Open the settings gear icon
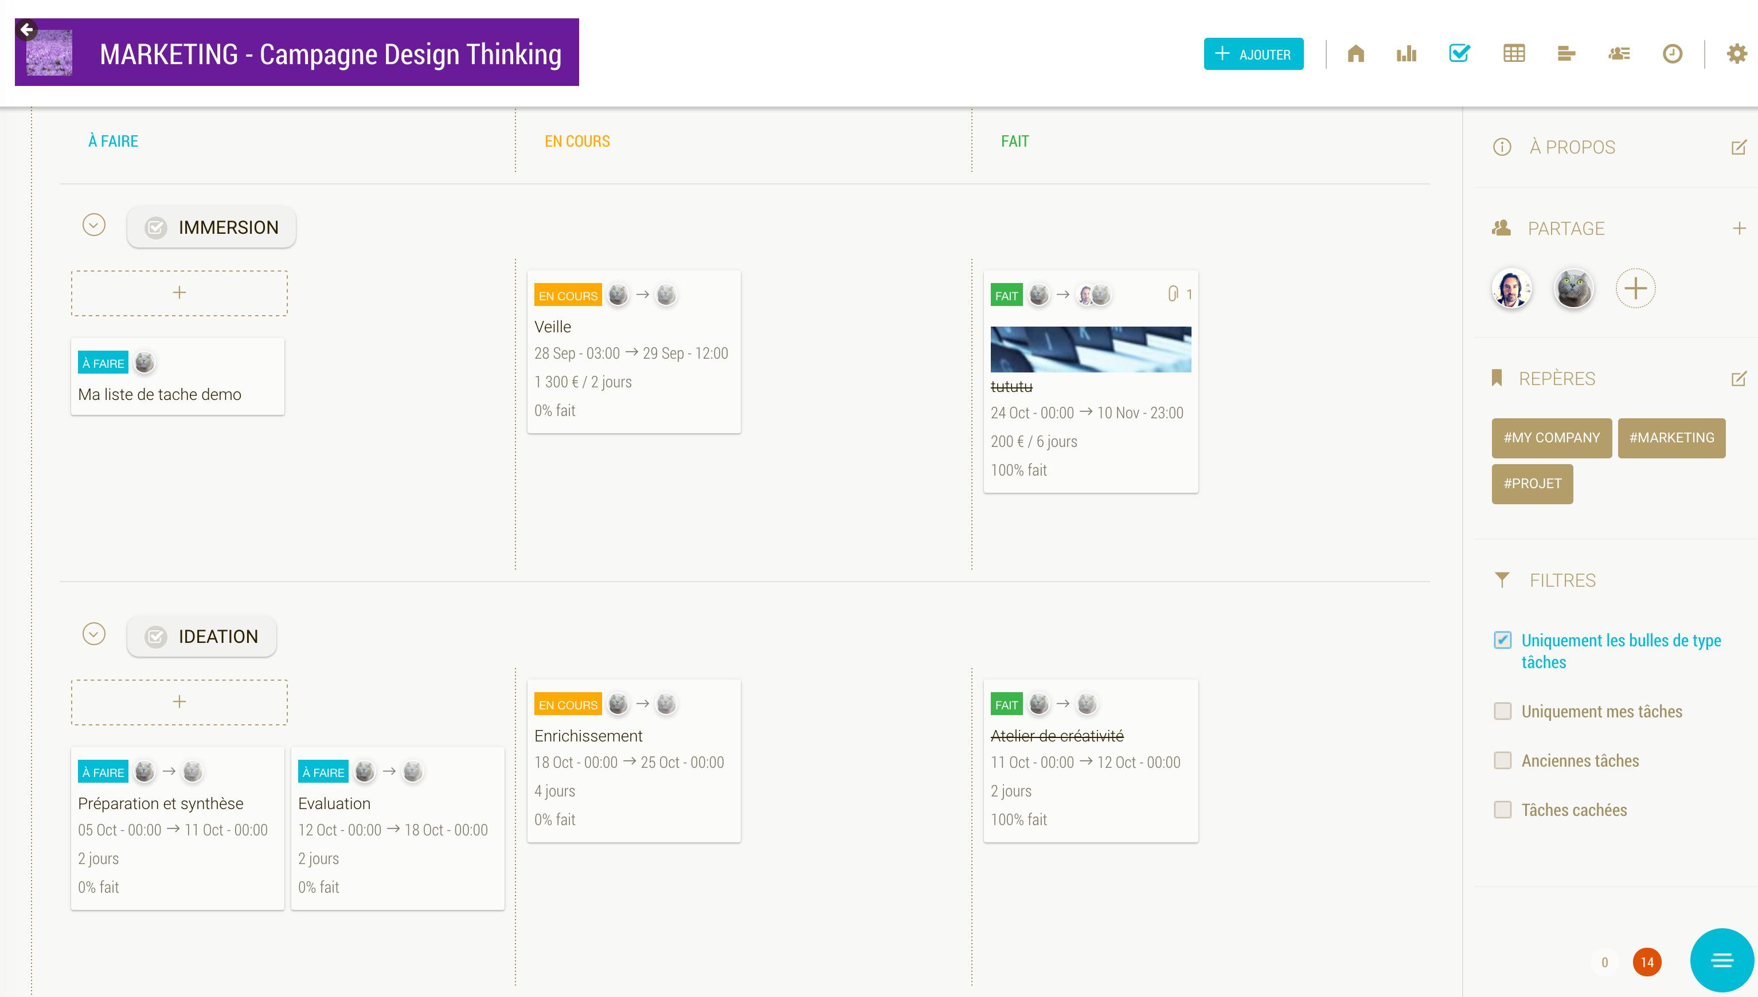Screen dimensions: 1758x997 click(x=1736, y=54)
